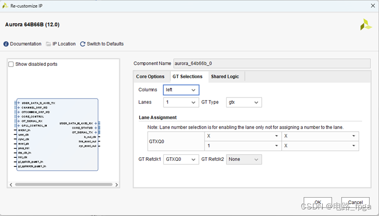The height and width of the screenshot is (216, 379).
Task: Click the tx_out_clk port label
Action: point(90,137)
